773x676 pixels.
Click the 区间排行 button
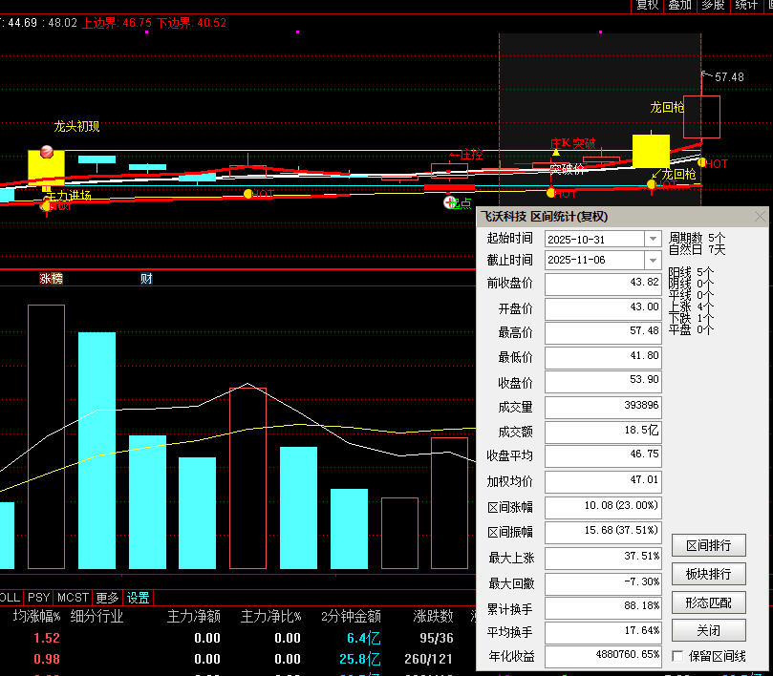tap(708, 545)
